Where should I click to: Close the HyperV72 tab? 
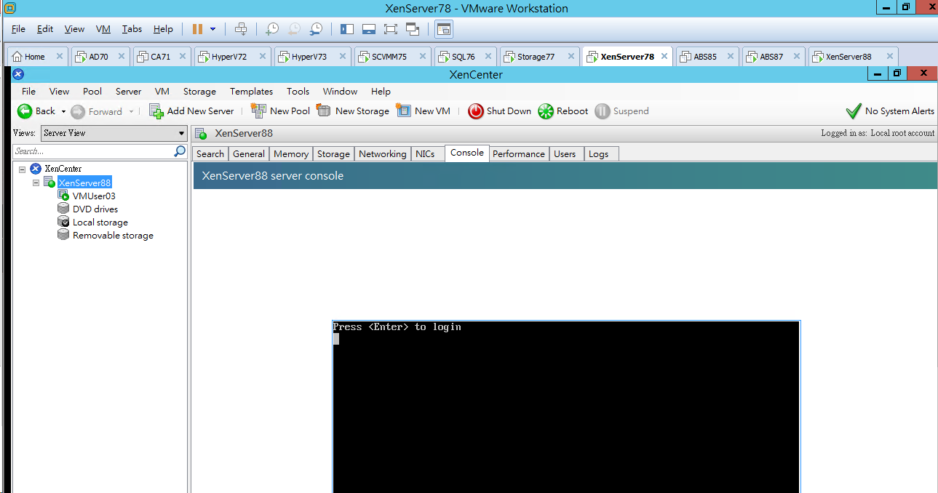coord(263,57)
